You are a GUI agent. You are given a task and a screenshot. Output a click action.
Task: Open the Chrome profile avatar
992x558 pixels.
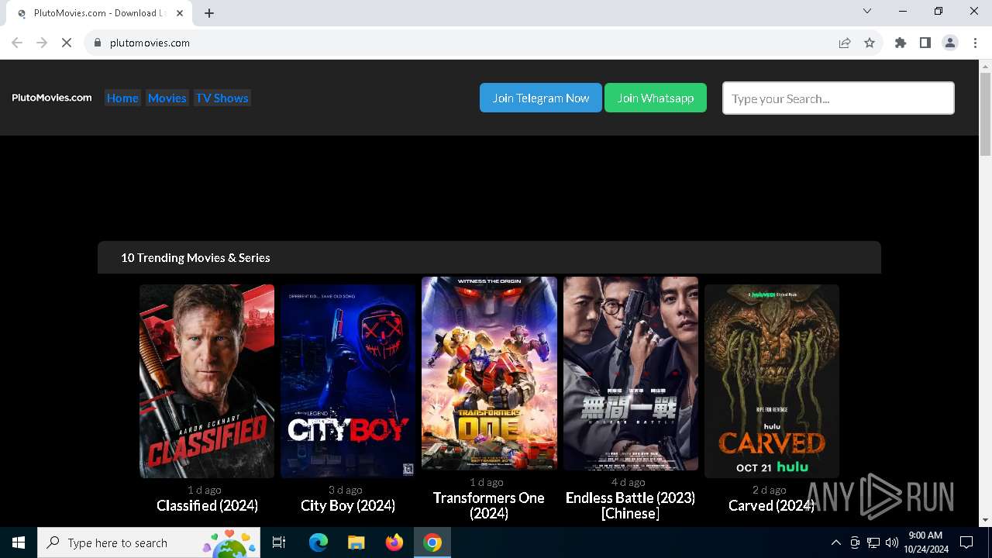950,43
